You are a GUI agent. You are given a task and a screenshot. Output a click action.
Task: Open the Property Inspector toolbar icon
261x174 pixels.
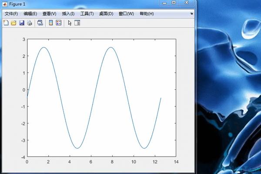click(77, 23)
